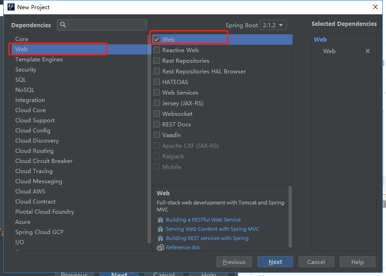The width and height of the screenshot is (386, 276).
Task: Open Building REST services with Spring link
Action: (x=207, y=238)
